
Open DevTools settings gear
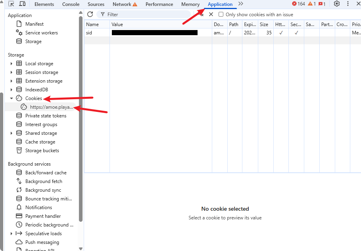pyautogui.click(x=336, y=4)
